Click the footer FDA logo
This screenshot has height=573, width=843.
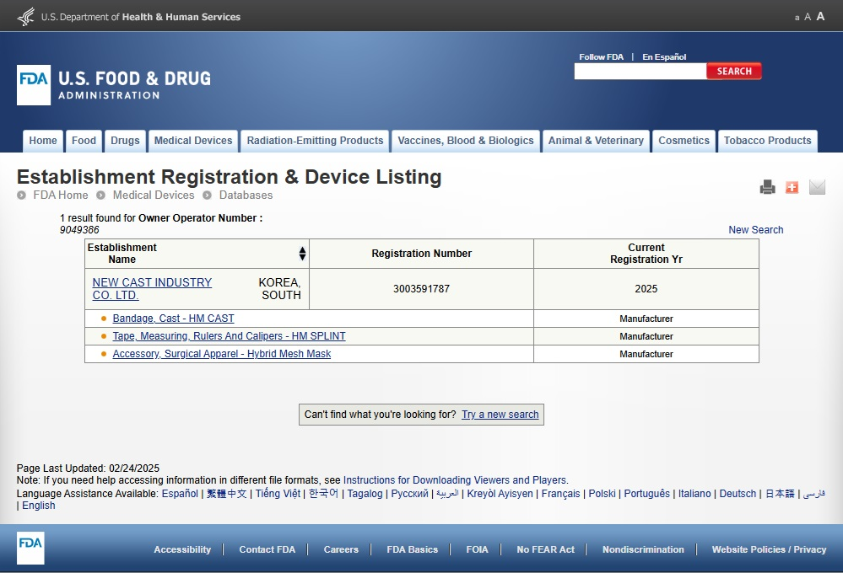[30, 548]
